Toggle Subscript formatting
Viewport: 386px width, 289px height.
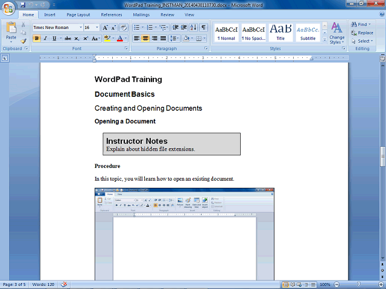point(77,39)
